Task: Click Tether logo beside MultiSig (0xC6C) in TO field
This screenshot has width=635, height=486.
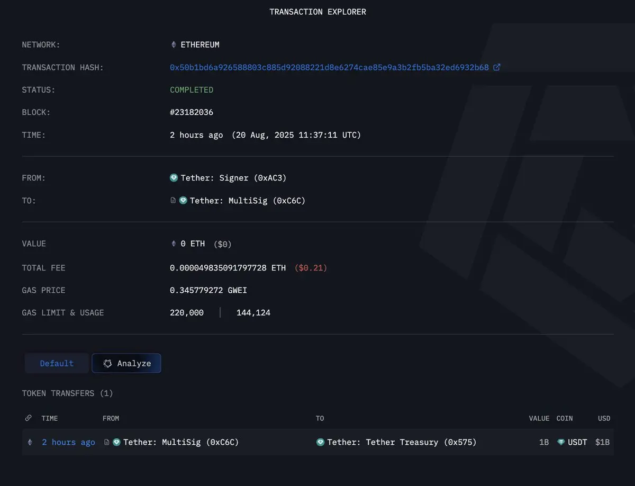Action: 183,201
